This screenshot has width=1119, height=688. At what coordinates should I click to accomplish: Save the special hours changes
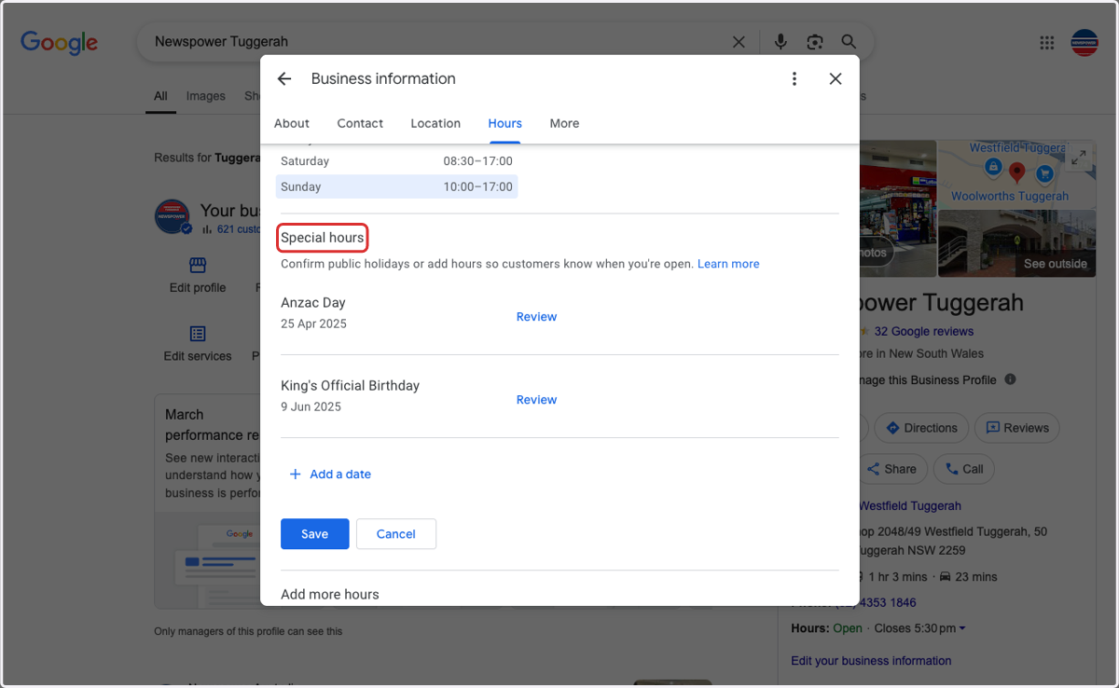(x=315, y=534)
